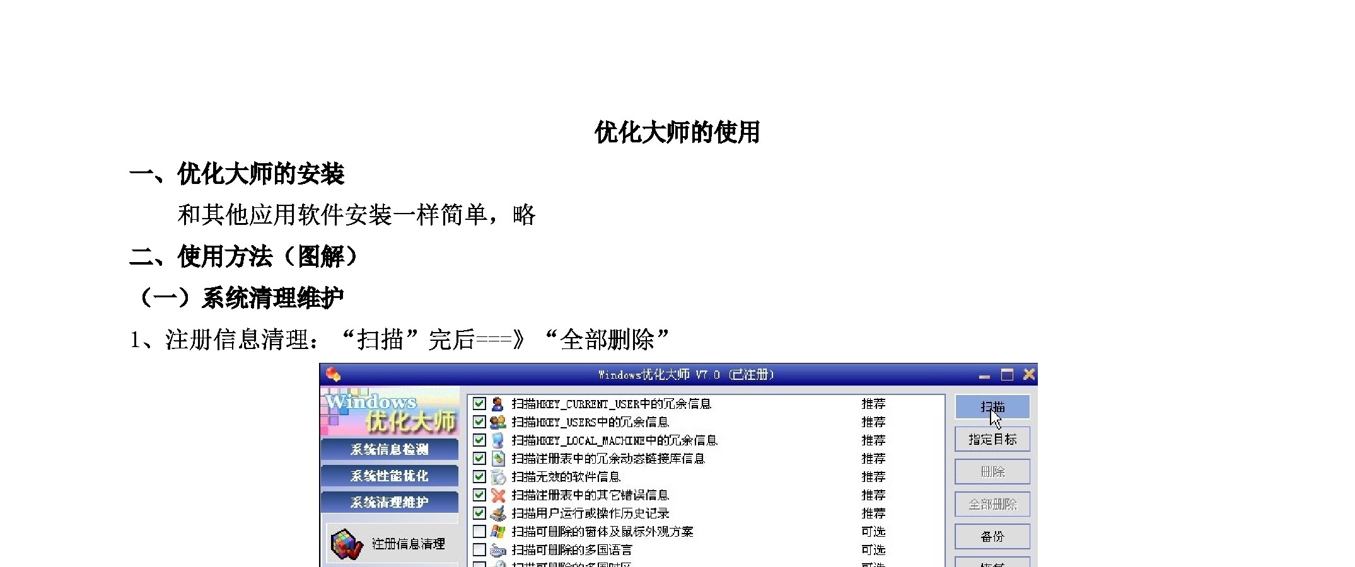Click the heading (一)系统清理维护
Image resolution: width=1355 pixels, height=567 pixels.
[x=240, y=298]
